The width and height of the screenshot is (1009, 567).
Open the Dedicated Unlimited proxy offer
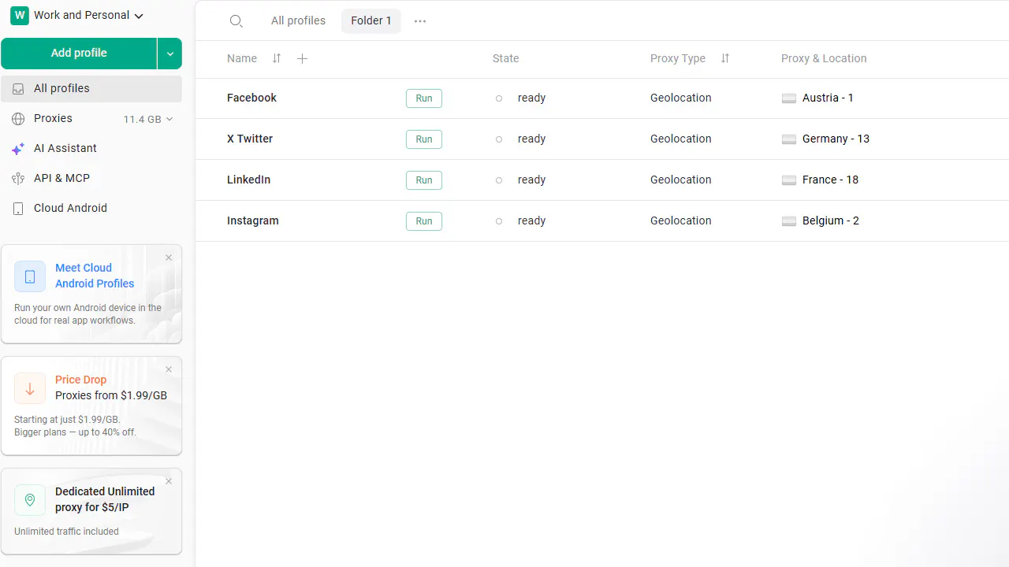(105, 499)
